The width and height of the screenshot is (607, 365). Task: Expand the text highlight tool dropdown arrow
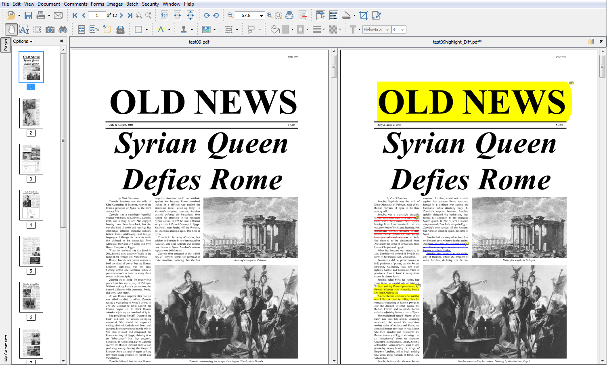[x=169, y=29]
